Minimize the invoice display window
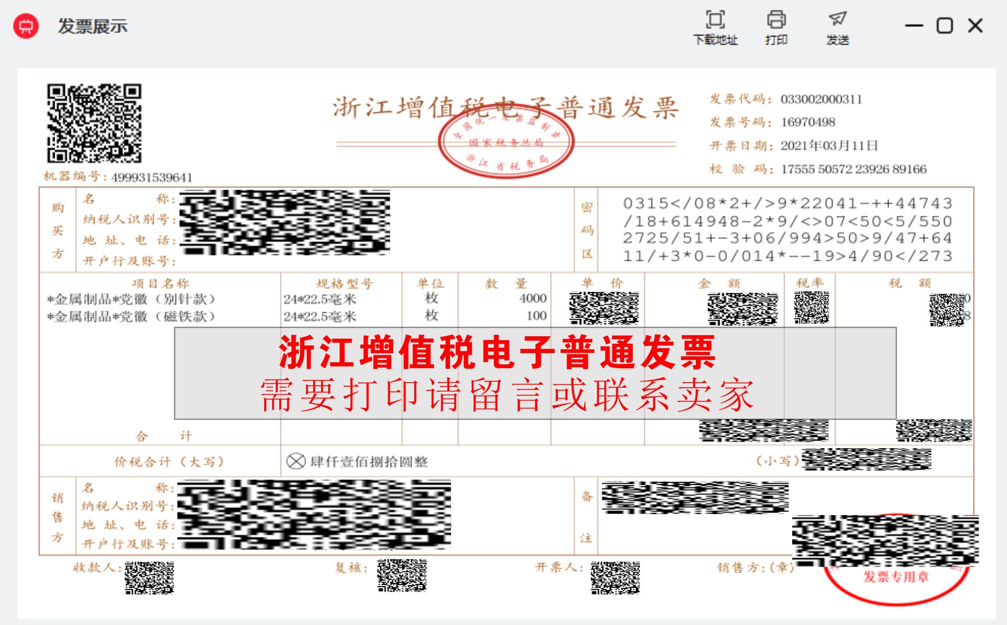1007x625 pixels. (914, 26)
